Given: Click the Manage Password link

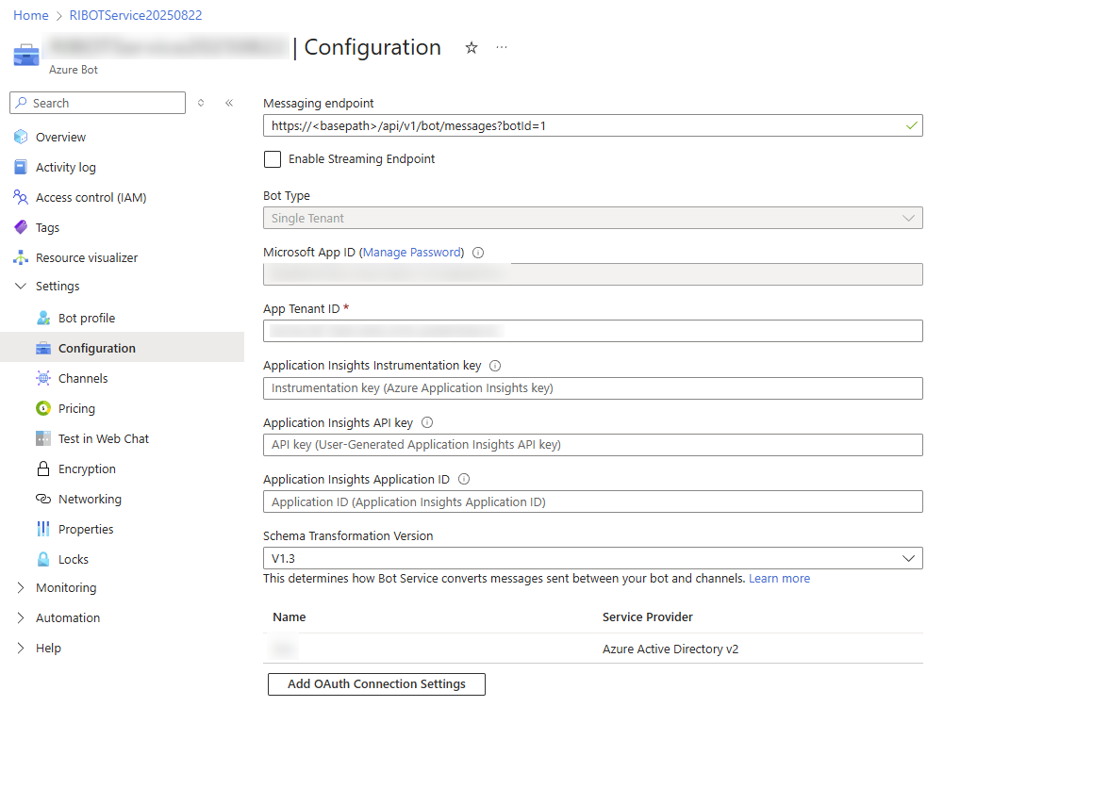Looking at the screenshot, I should (413, 253).
